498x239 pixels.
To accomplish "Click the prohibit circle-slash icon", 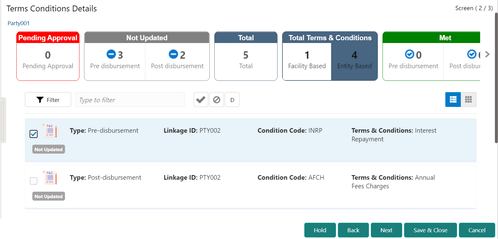I will pos(217,100).
